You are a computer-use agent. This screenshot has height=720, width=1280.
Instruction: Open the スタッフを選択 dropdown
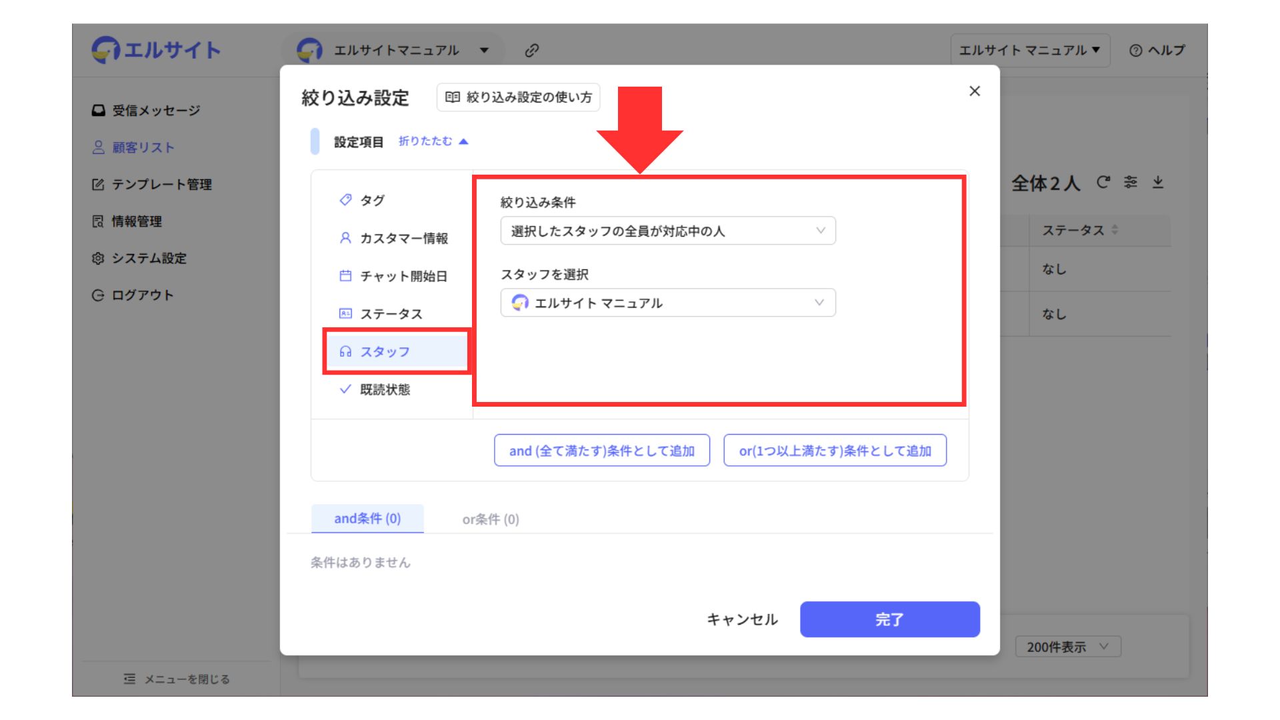[x=667, y=303]
